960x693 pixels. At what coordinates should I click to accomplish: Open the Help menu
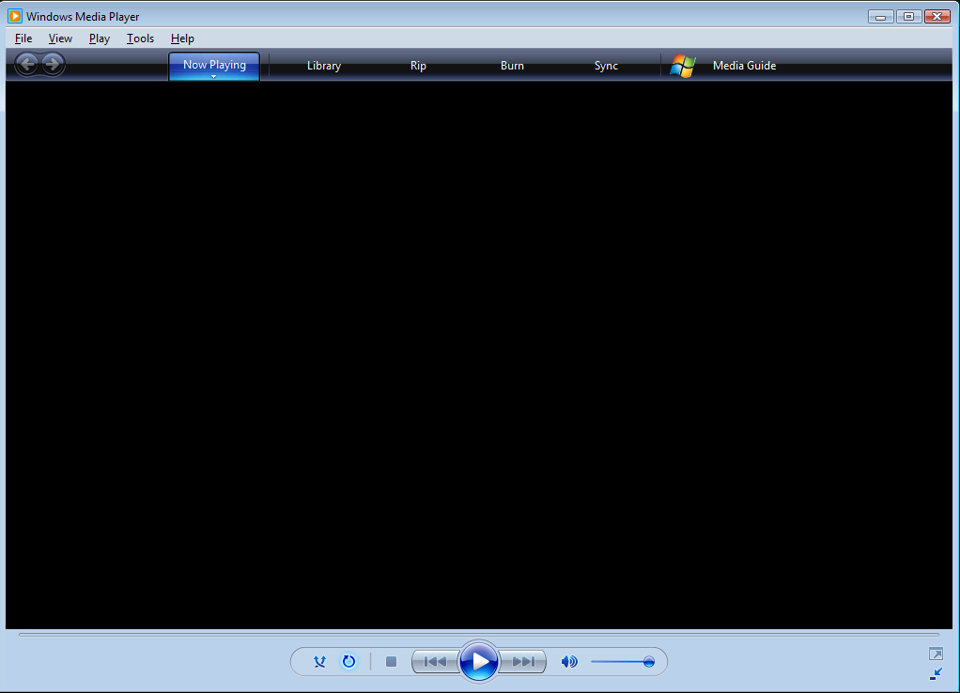[182, 38]
